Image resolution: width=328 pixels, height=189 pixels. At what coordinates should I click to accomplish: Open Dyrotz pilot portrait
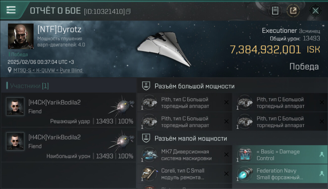21,36
